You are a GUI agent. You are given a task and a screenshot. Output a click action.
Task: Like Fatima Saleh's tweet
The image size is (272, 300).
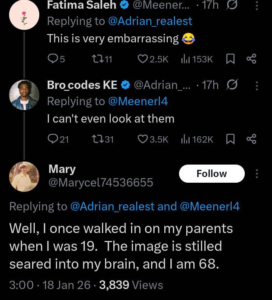tap(142, 59)
